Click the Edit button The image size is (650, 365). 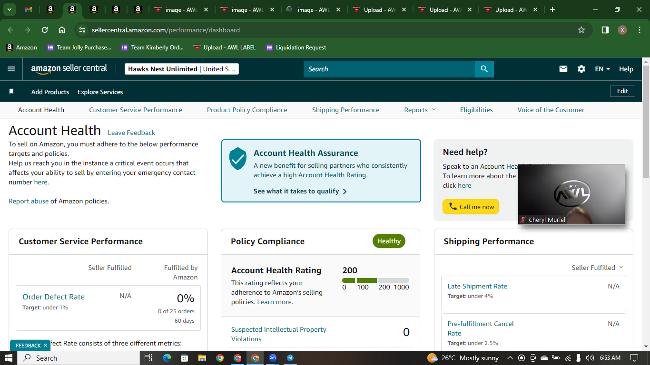622,91
